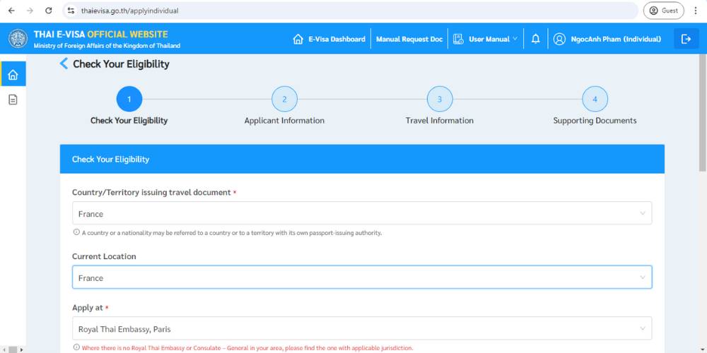Click the THAI E-VISA OFFICIAL WEBSITE title
Viewport: 707px width, 353px height.
pyautogui.click(x=101, y=34)
